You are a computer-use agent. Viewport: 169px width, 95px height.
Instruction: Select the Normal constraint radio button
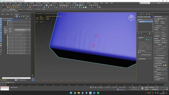click(161, 23)
